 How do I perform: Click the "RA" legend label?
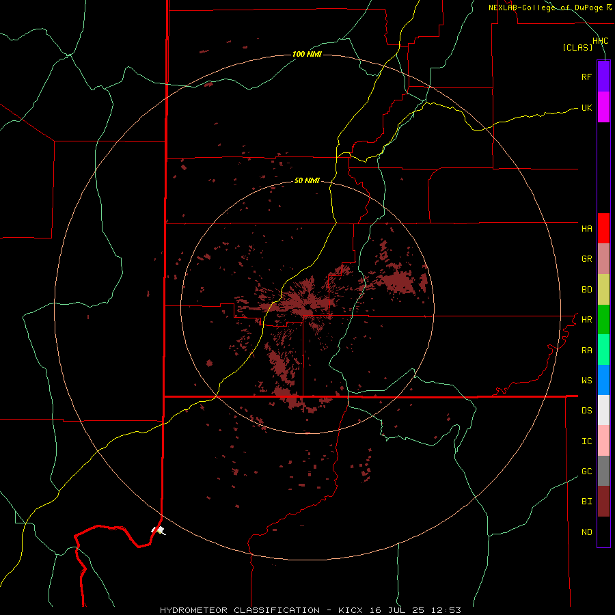tap(586, 351)
